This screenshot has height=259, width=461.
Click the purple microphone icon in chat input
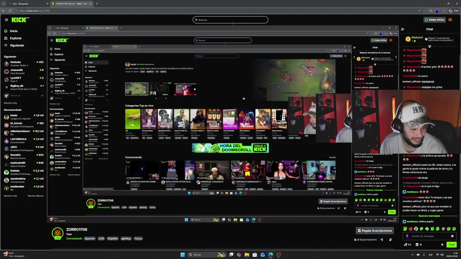tap(407, 236)
